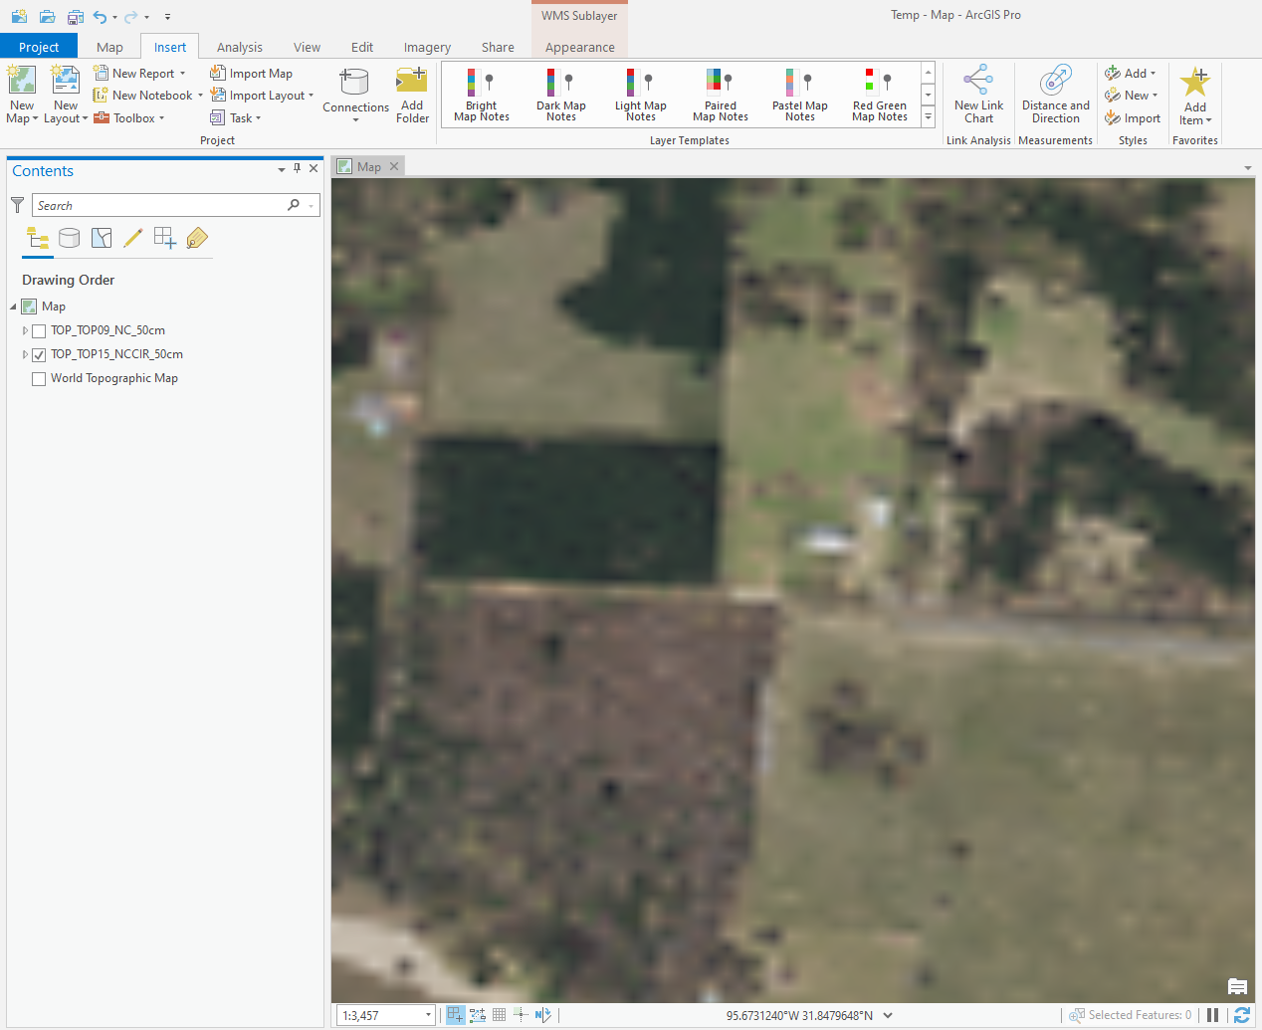This screenshot has height=1030, width=1262.
Task: Open the Imagery ribbon tab
Action: coord(427,47)
